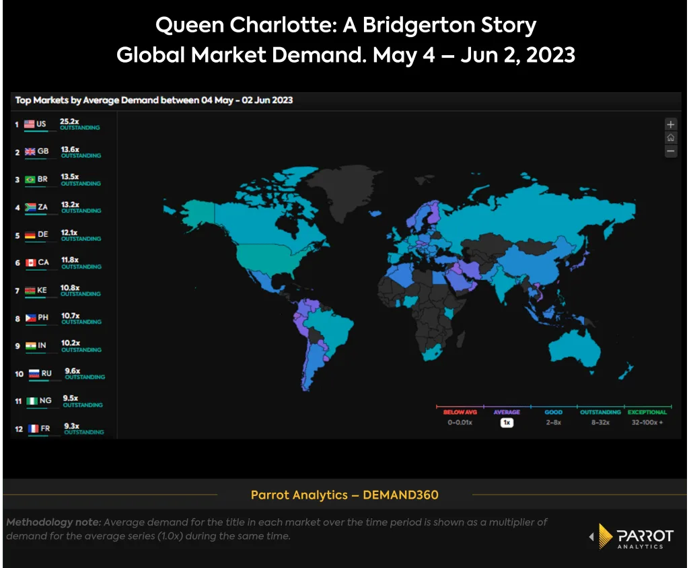Select the Philippines 10.7x market row
The width and height of the screenshot is (689, 568).
click(61, 318)
